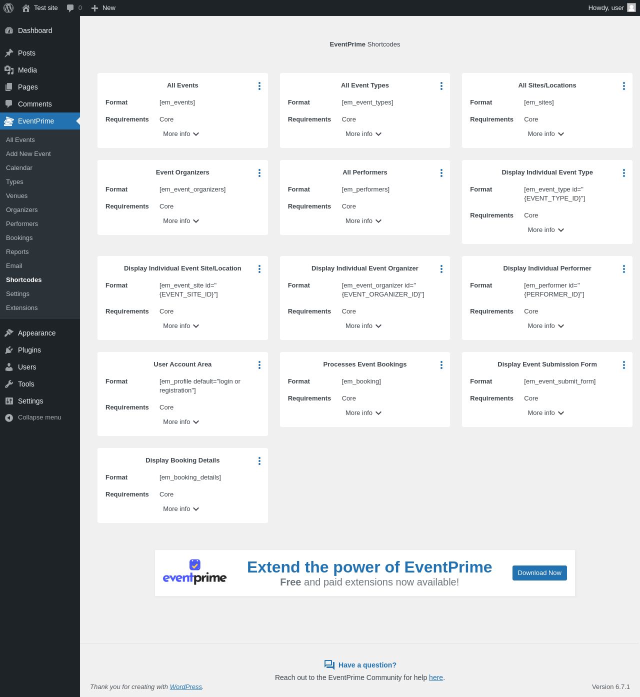
Task: Click the Dashboard gauge icon
Action: click(9, 30)
